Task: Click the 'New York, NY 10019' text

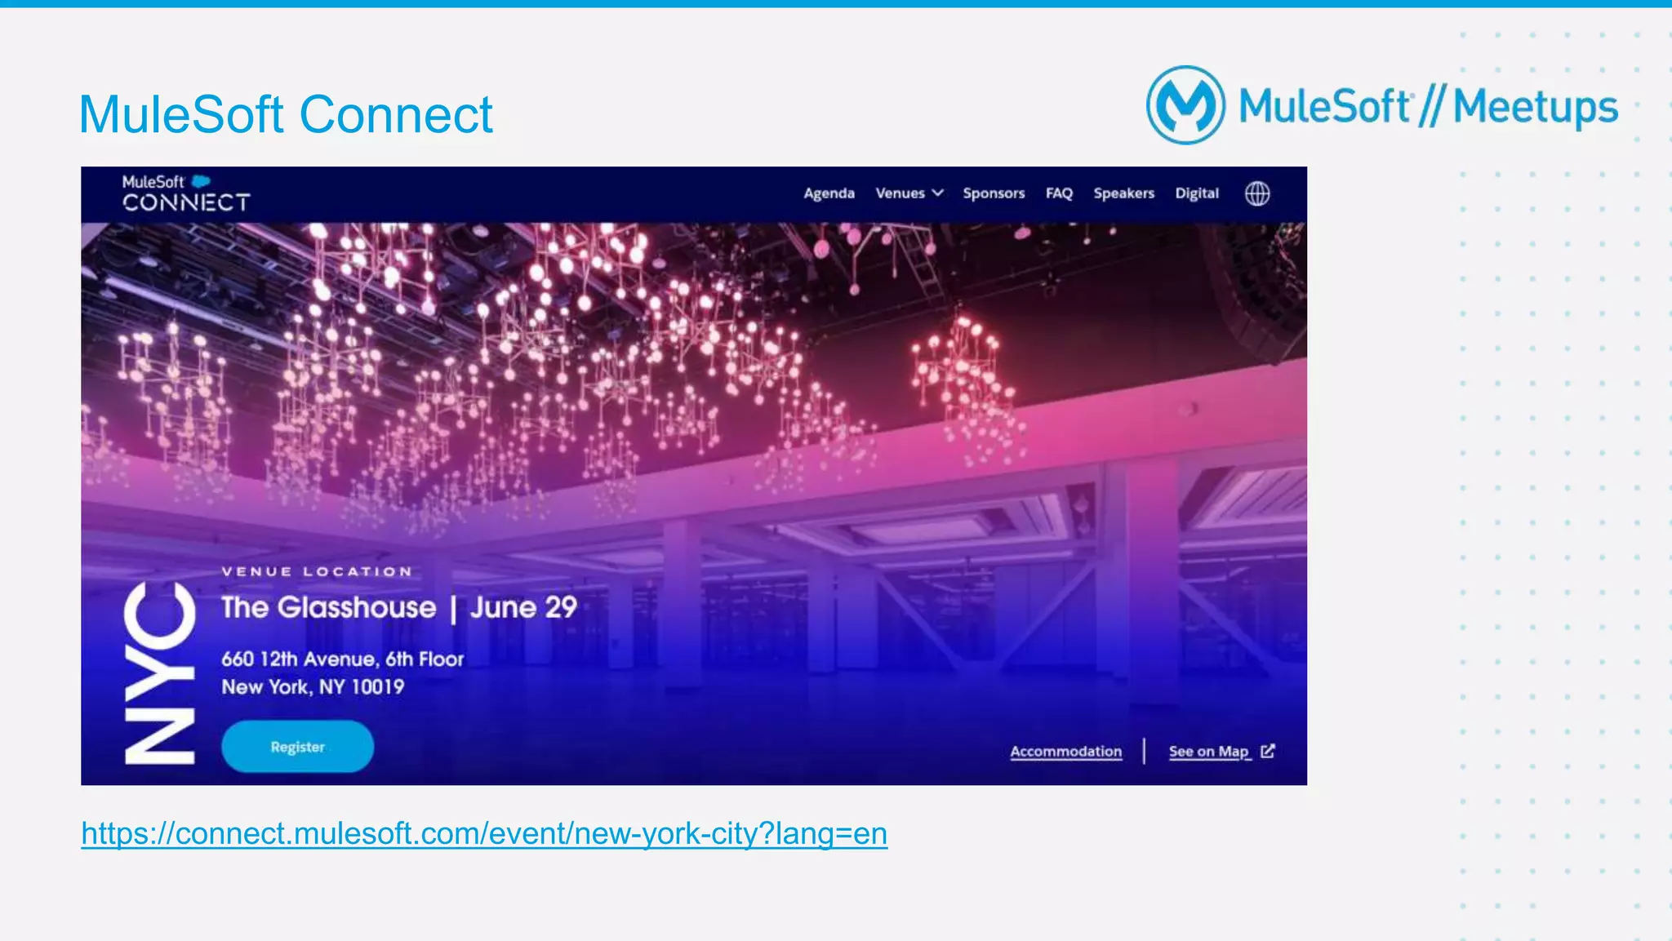Action: pyautogui.click(x=313, y=686)
